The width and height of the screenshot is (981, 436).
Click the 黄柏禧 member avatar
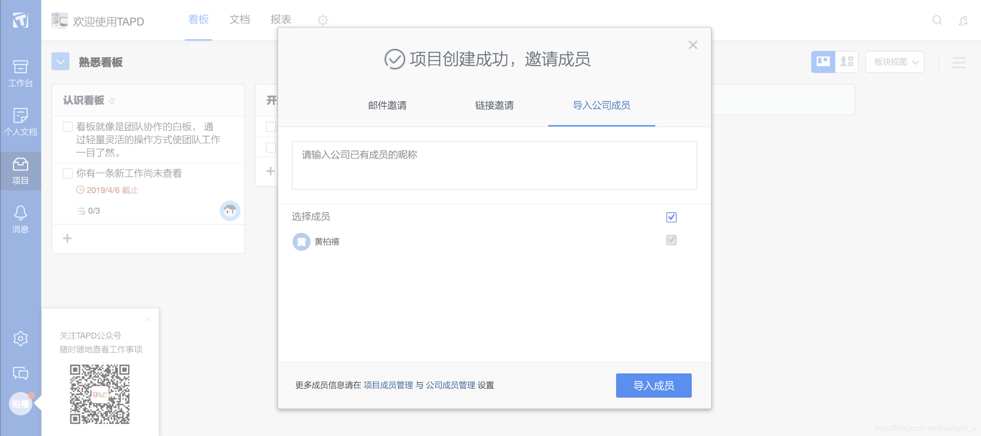click(x=301, y=242)
